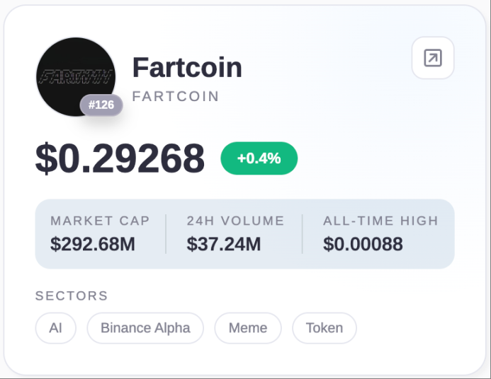This screenshot has height=379, width=491.
Task: Open the Meme sector tag
Action: (x=248, y=328)
